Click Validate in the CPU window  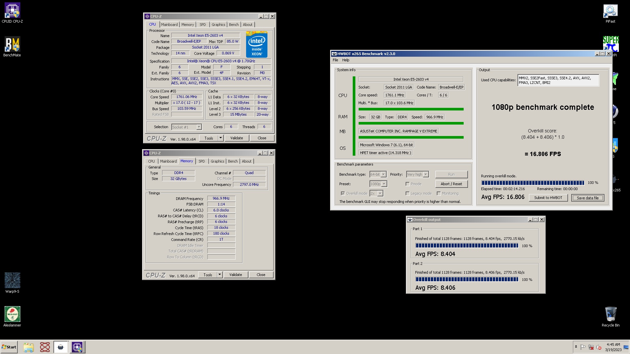(x=237, y=138)
